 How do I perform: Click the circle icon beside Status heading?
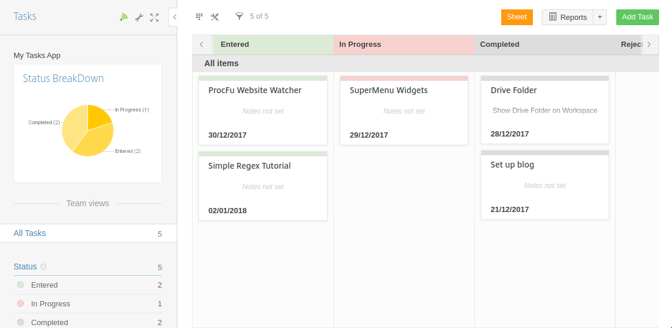43,266
